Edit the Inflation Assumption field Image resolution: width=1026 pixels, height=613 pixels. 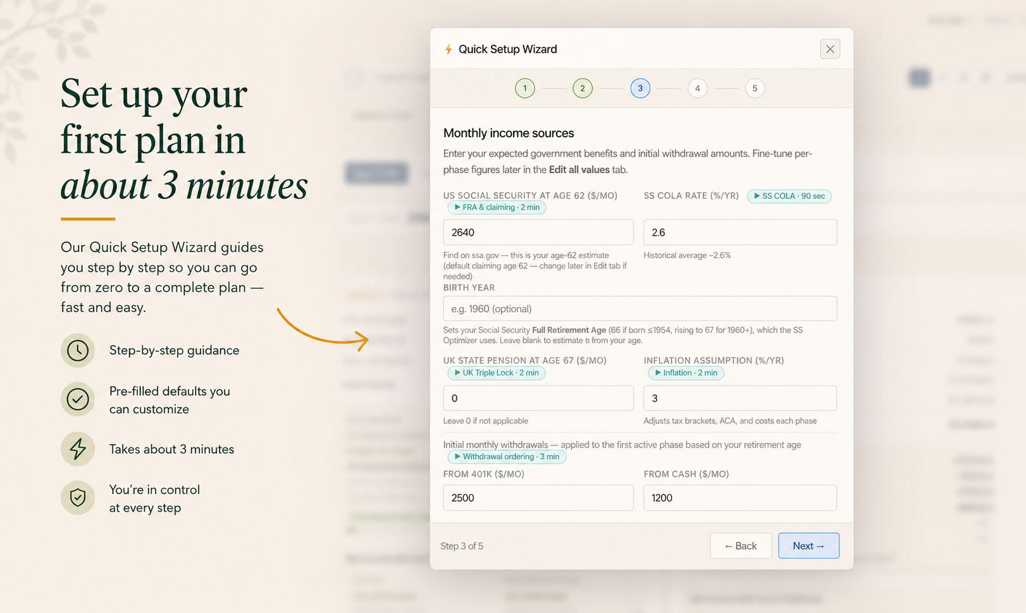click(740, 399)
